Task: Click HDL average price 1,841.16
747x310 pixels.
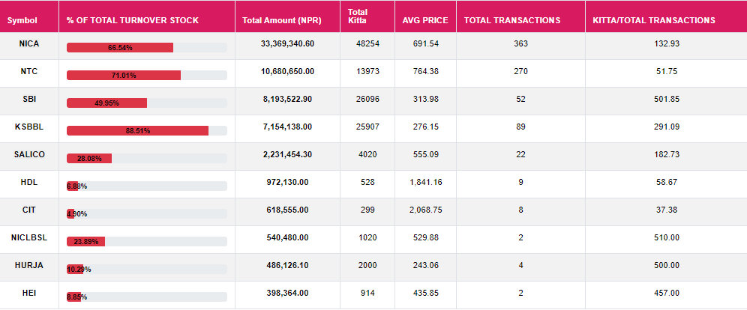Action: tap(425, 182)
